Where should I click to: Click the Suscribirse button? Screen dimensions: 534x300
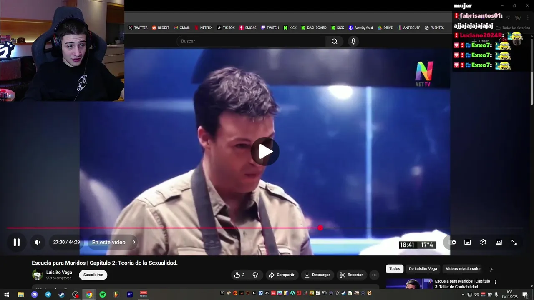tap(93, 275)
